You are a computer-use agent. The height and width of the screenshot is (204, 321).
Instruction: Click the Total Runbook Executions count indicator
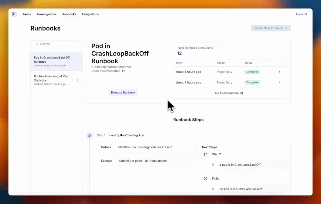[x=179, y=53]
